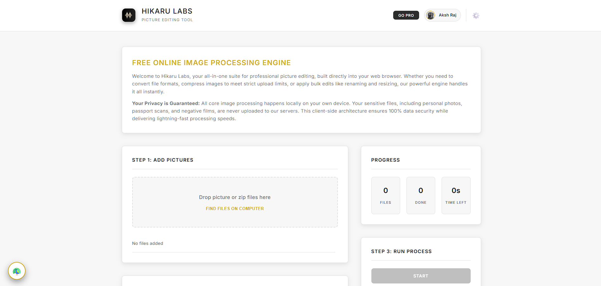Click the HIKARU LABS title text
This screenshot has height=286, width=601.
(167, 11)
